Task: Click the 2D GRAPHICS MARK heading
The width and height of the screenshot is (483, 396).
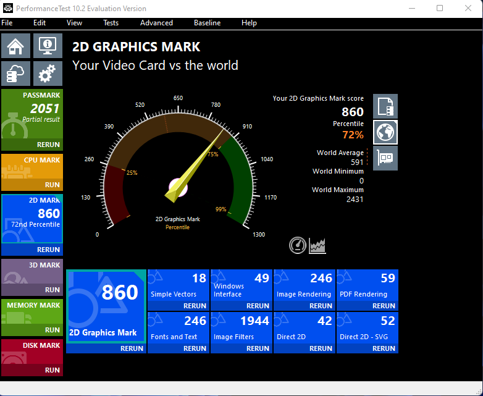Action: tap(136, 47)
